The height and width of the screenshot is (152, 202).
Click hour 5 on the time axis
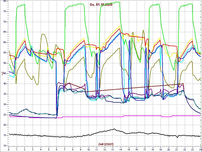pos(49,149)
